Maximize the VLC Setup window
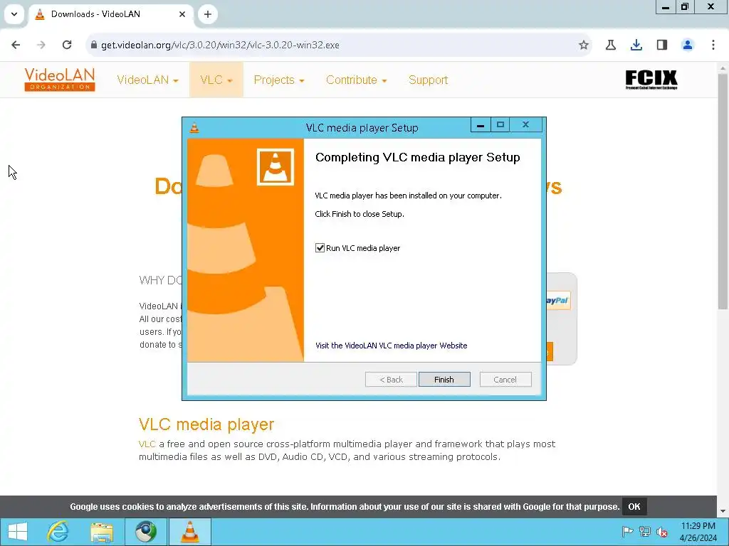This screenshot has width=729, height=546. point(500,124)
